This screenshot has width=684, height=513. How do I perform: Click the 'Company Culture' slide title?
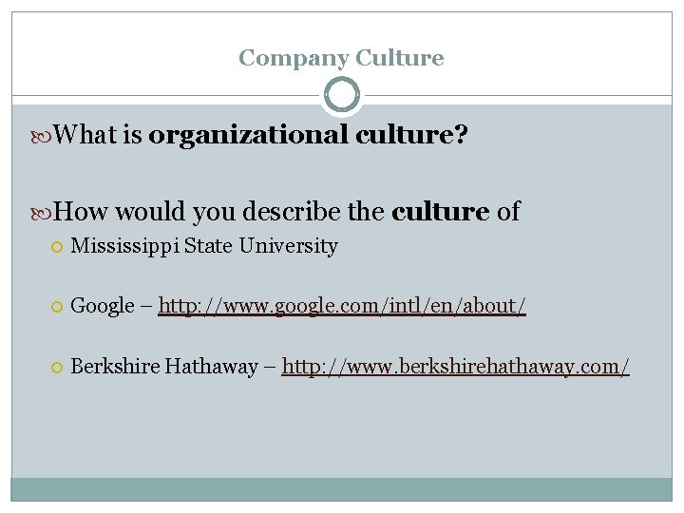[341, 58]
